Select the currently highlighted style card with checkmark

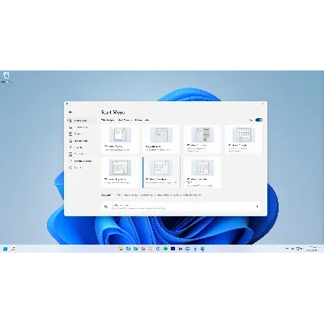[x=161, y=173]
